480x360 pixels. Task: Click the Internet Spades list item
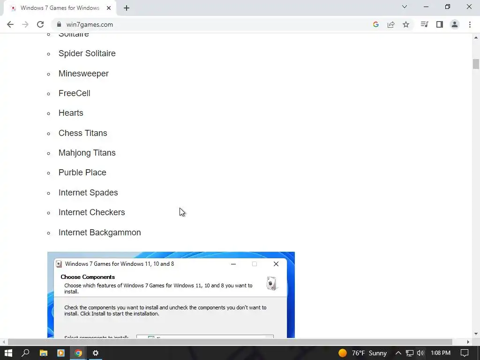tap(88, 193)
